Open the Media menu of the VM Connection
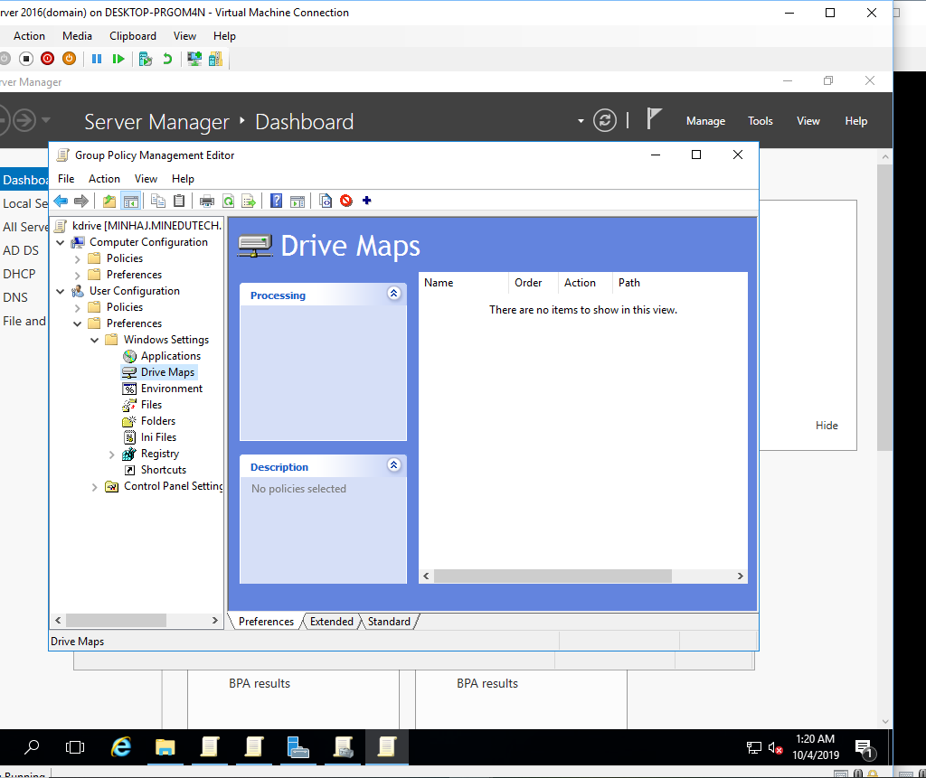This screenshot has width=926, height=778. pos(78,36)
